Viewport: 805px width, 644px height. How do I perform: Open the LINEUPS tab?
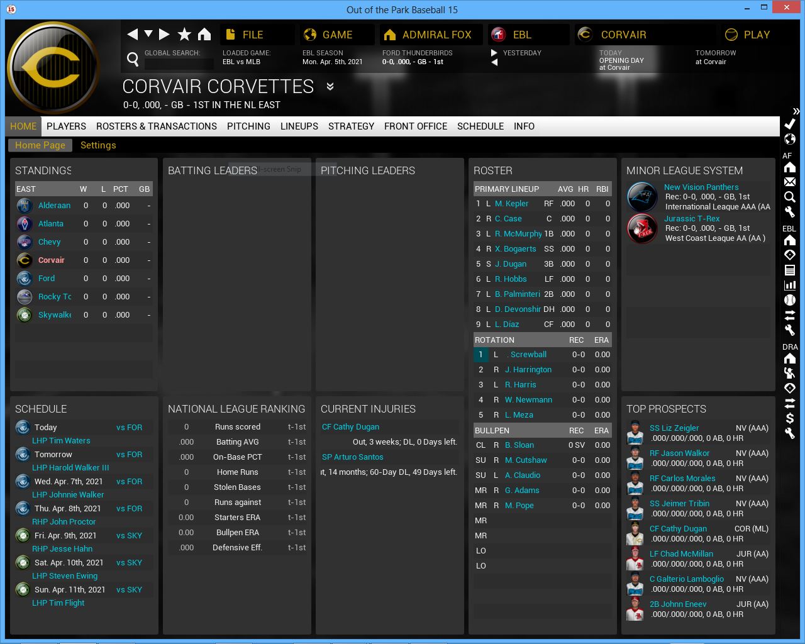pos(299,126)
